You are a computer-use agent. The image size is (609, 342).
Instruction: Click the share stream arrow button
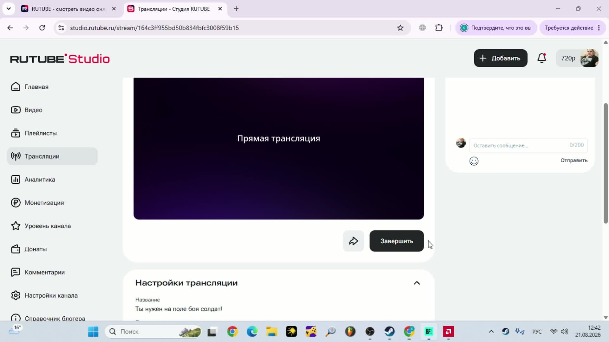point(353,241)
